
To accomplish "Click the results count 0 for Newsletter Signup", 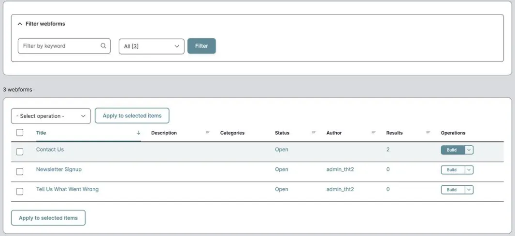I will coord(388,169).
